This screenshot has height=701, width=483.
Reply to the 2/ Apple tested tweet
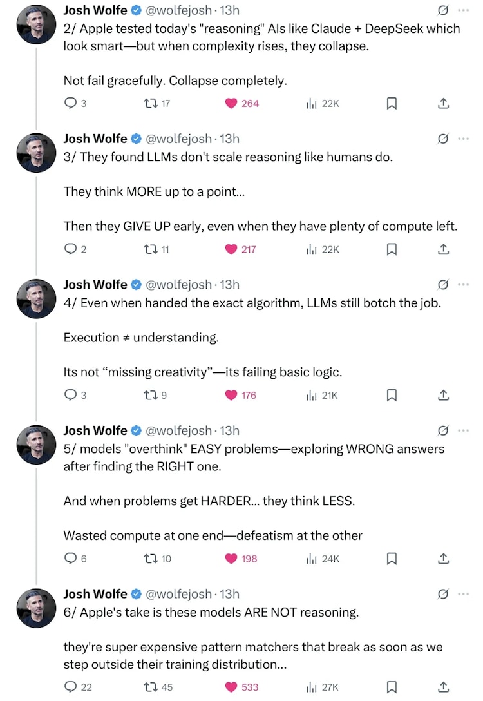click(71, 103)
